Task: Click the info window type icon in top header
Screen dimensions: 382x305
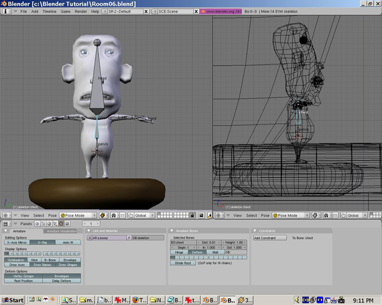Action: click(7, 11)
